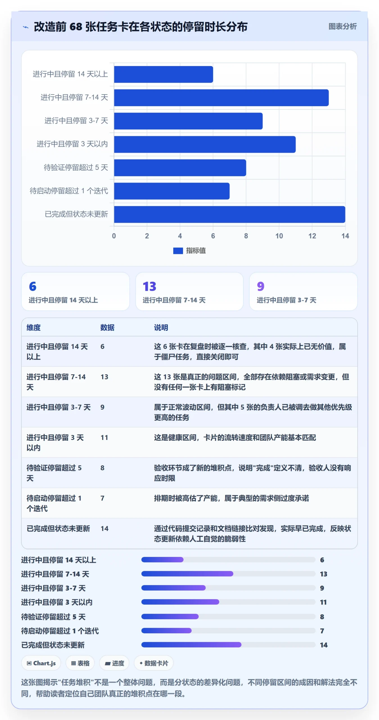Click the x-axis tick label 10
The width and height of the screenshot is (379, 720).
[279, 236]
